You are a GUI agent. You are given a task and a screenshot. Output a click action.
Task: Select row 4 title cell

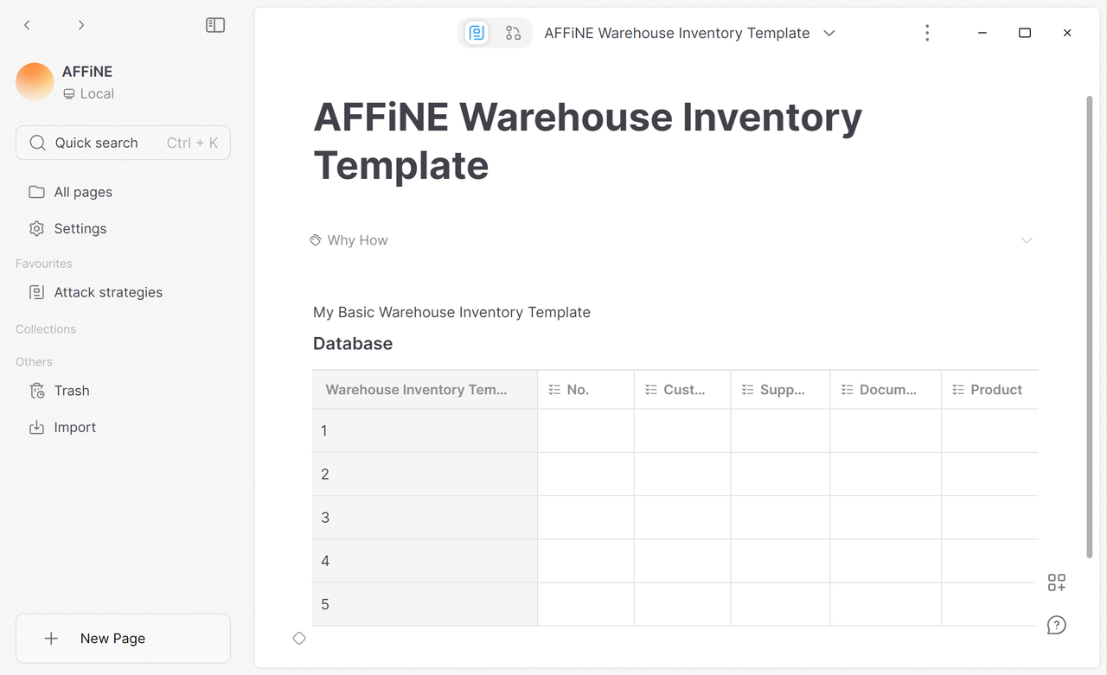tap(425, 561)
